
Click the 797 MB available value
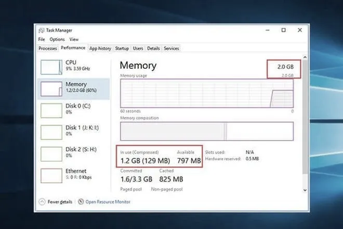click(x=189, y=161)
